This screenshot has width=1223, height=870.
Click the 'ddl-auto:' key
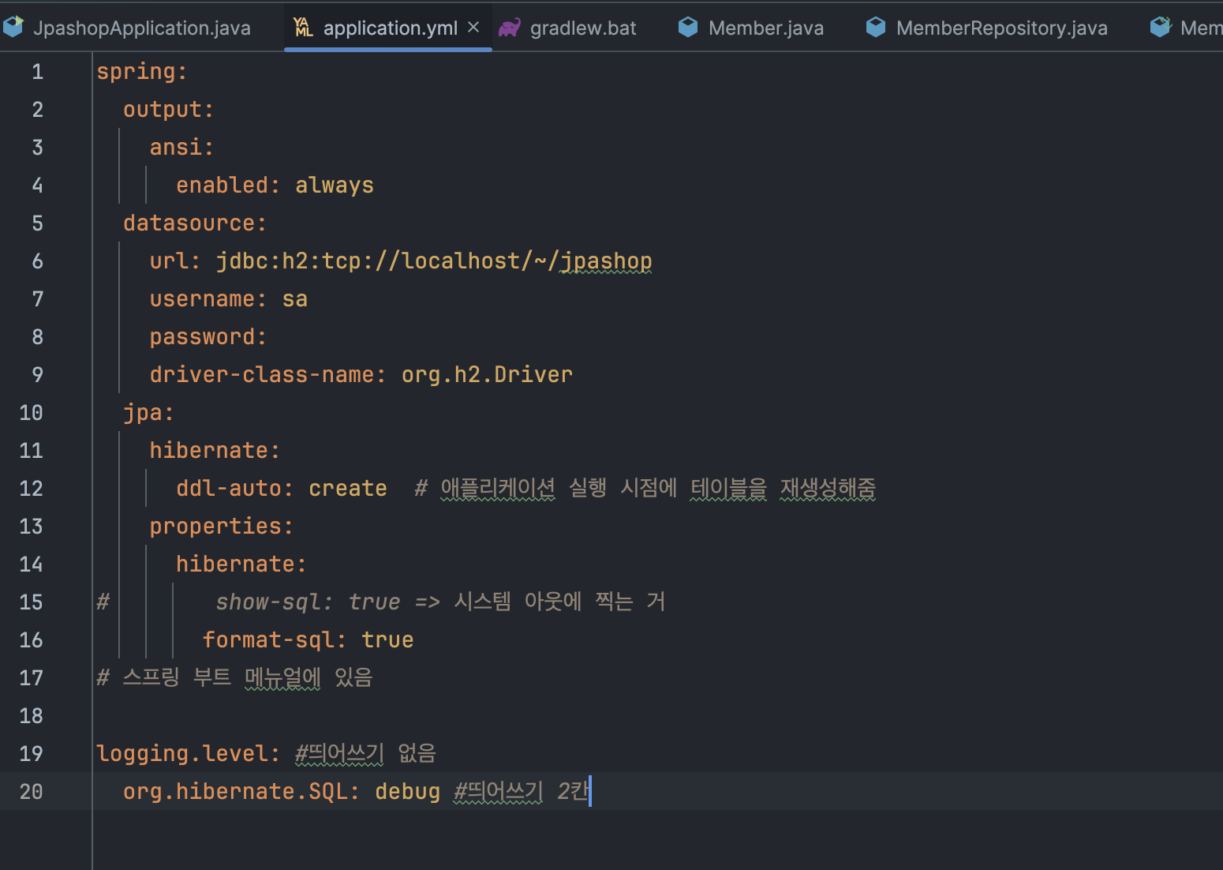pos(234,489)
